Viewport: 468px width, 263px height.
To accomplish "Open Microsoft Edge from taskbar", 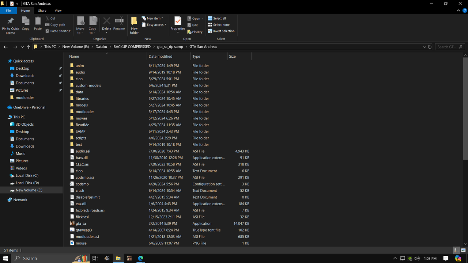I will (140, 258).
